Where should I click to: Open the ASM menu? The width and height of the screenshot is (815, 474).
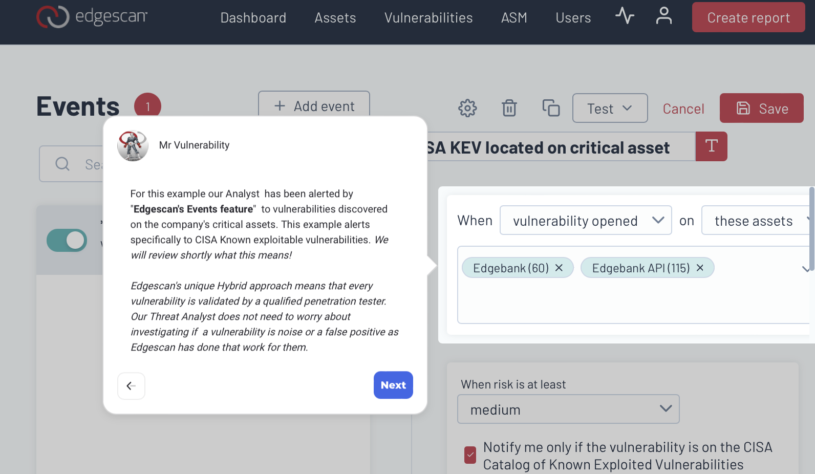pyautogui.click(x=514, y=18)
